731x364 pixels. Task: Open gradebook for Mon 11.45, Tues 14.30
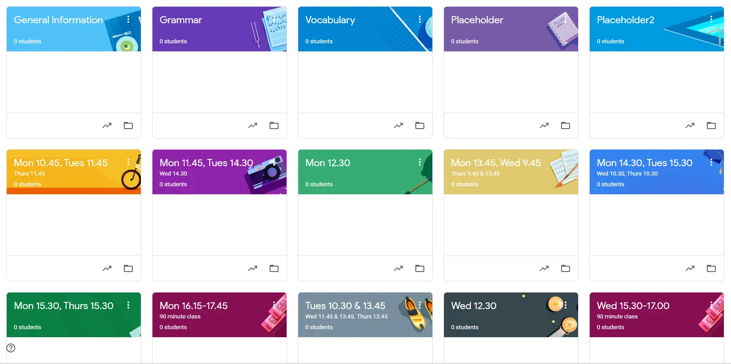[253, 268]
